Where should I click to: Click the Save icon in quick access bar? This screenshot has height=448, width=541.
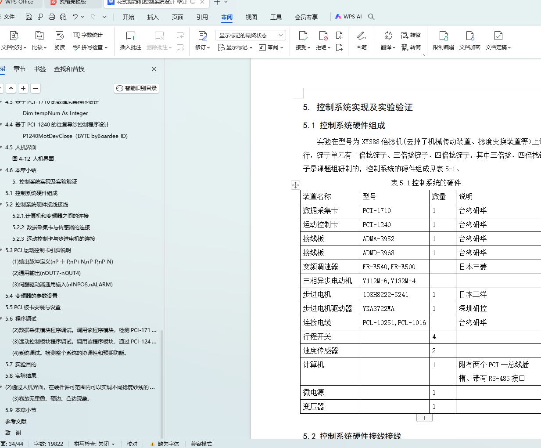click(29, 17)
